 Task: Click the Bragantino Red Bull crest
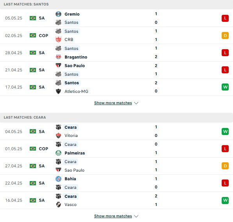pyautogui.click(x=58, y=57)
